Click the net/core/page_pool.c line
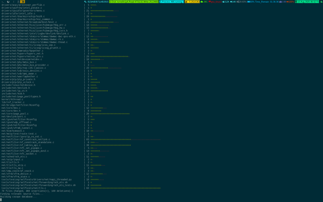The image size is (323, 202). point(15,114)
